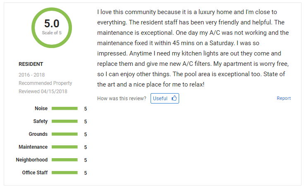The width and height of the screenshot is (304, 188).
Task: Click the Office Staff score number
Action: tap(86, 173)
